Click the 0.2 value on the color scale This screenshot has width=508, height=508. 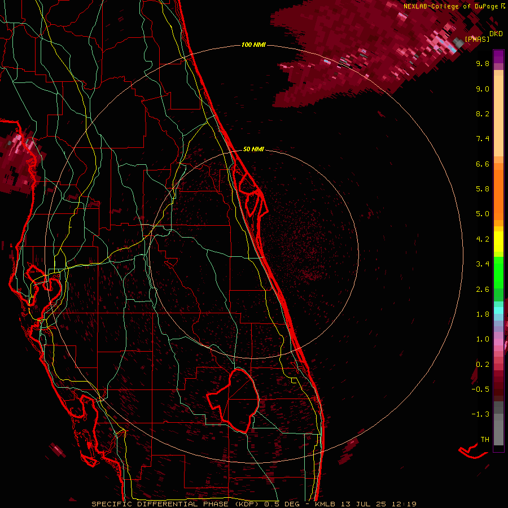483,365
